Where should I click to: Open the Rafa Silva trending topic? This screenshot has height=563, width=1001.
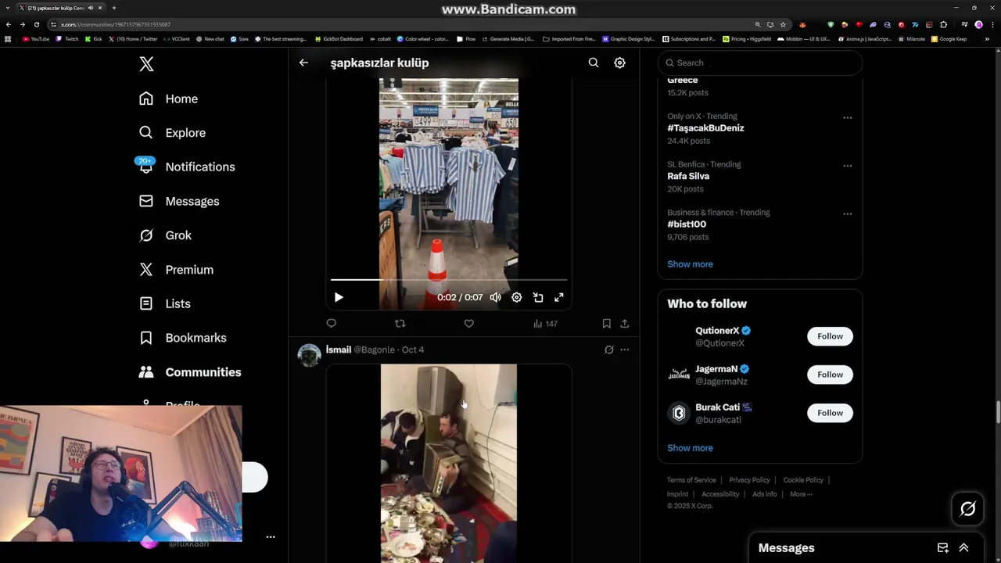coord(688,176)
